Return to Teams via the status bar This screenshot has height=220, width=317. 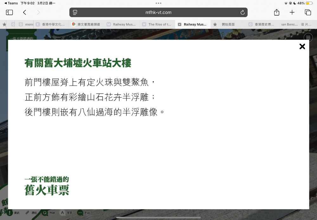click(11, 3)
